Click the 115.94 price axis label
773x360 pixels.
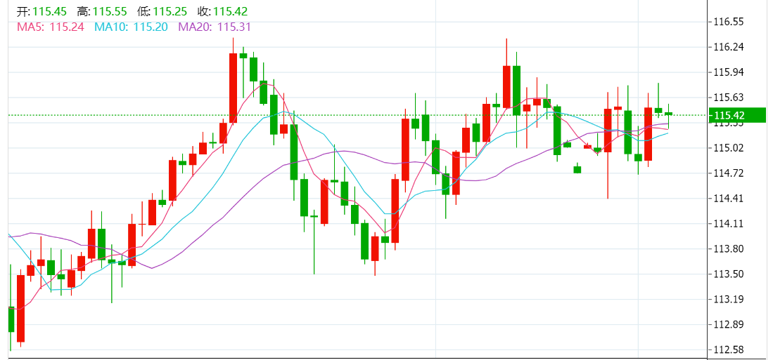tap(729, 72)
